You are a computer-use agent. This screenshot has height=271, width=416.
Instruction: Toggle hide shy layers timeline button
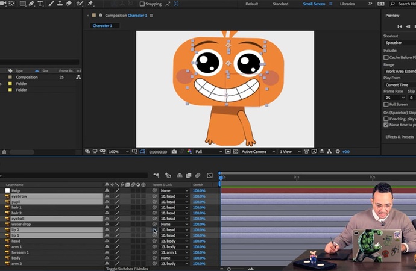point(180,175)
